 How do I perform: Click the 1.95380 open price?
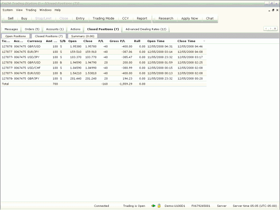(76, 47)
